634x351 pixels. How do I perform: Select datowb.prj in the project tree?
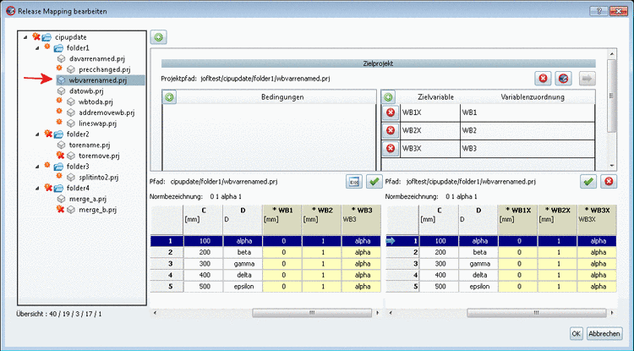click(x=86, y=91)
